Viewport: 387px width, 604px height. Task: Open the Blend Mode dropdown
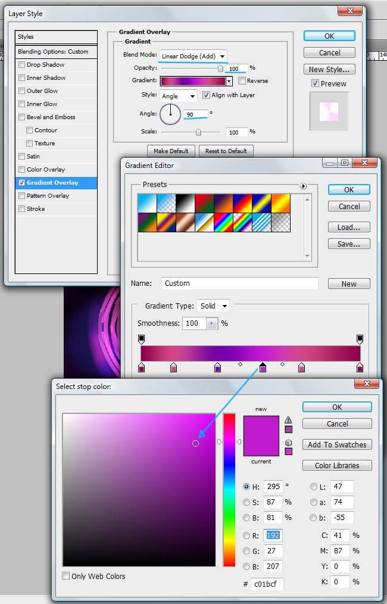point(193,56)
